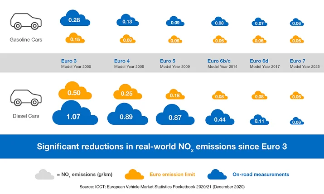Click orange 0.08 diesel limit cloud for Euro 6b/c
The width and height of the screenshot is (324, 194).
click(x=220, y=95)
